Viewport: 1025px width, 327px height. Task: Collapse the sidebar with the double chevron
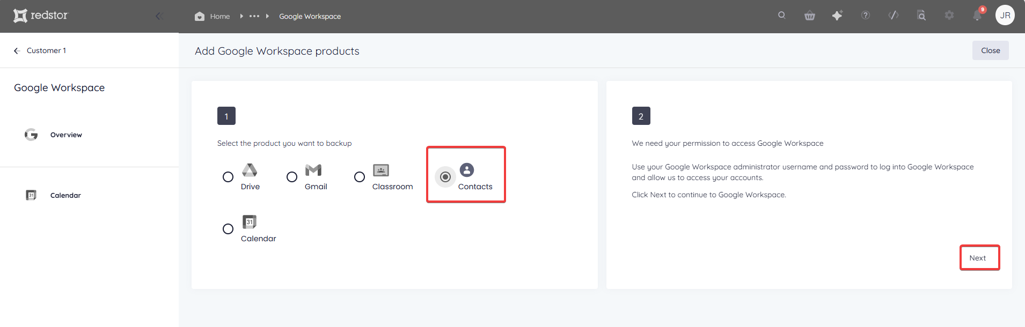(159, 16)
